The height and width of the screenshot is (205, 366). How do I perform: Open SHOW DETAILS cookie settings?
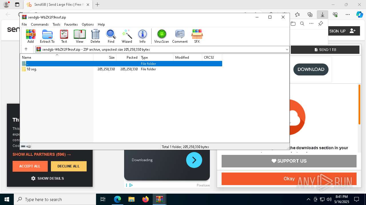tap(47, 179)
